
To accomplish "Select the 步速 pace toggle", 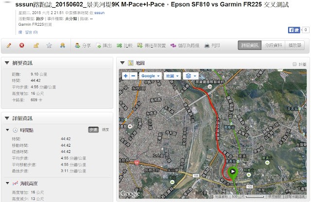I will (93, 130).
